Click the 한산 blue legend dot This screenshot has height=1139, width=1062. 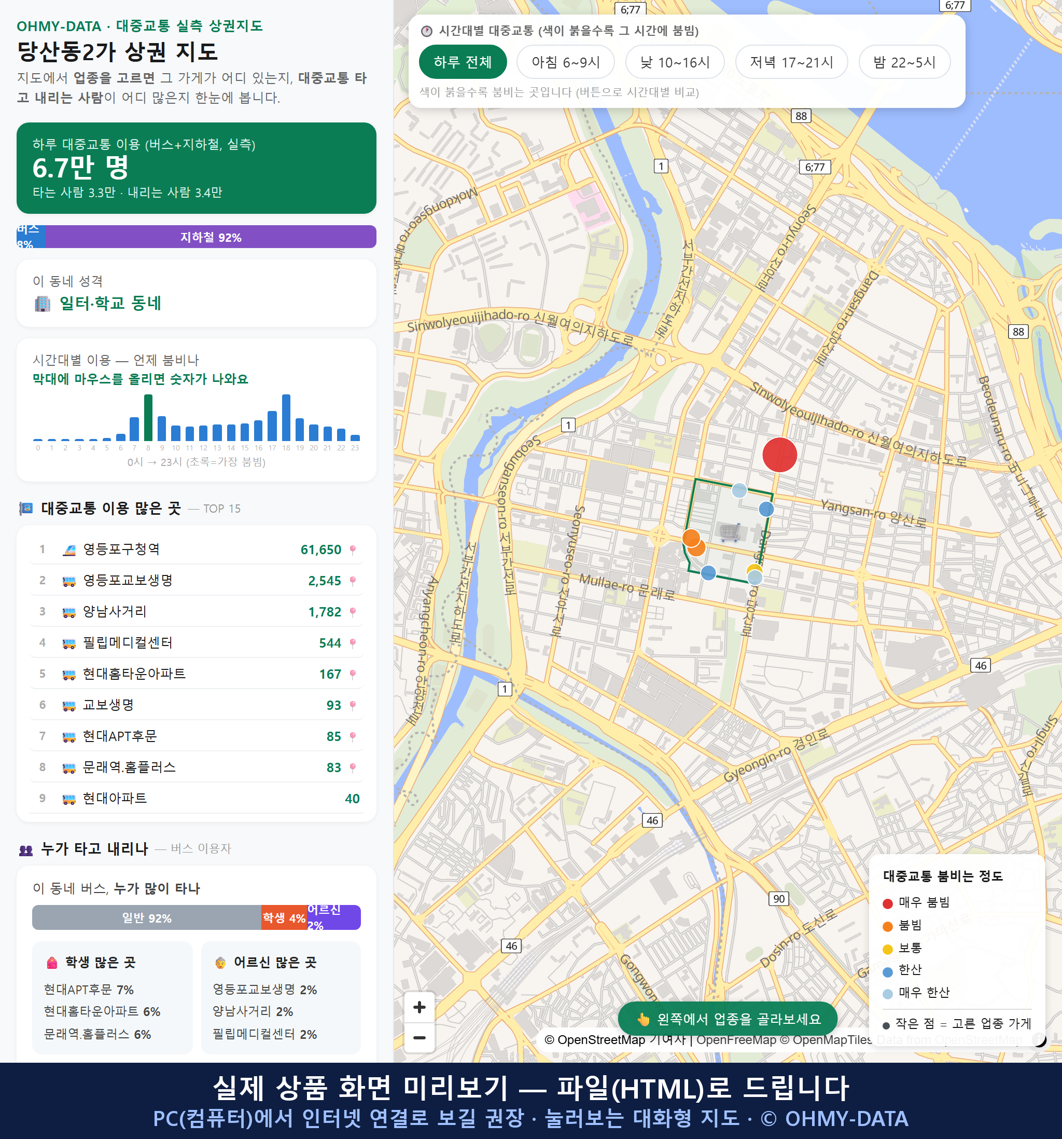coord(887,972)
